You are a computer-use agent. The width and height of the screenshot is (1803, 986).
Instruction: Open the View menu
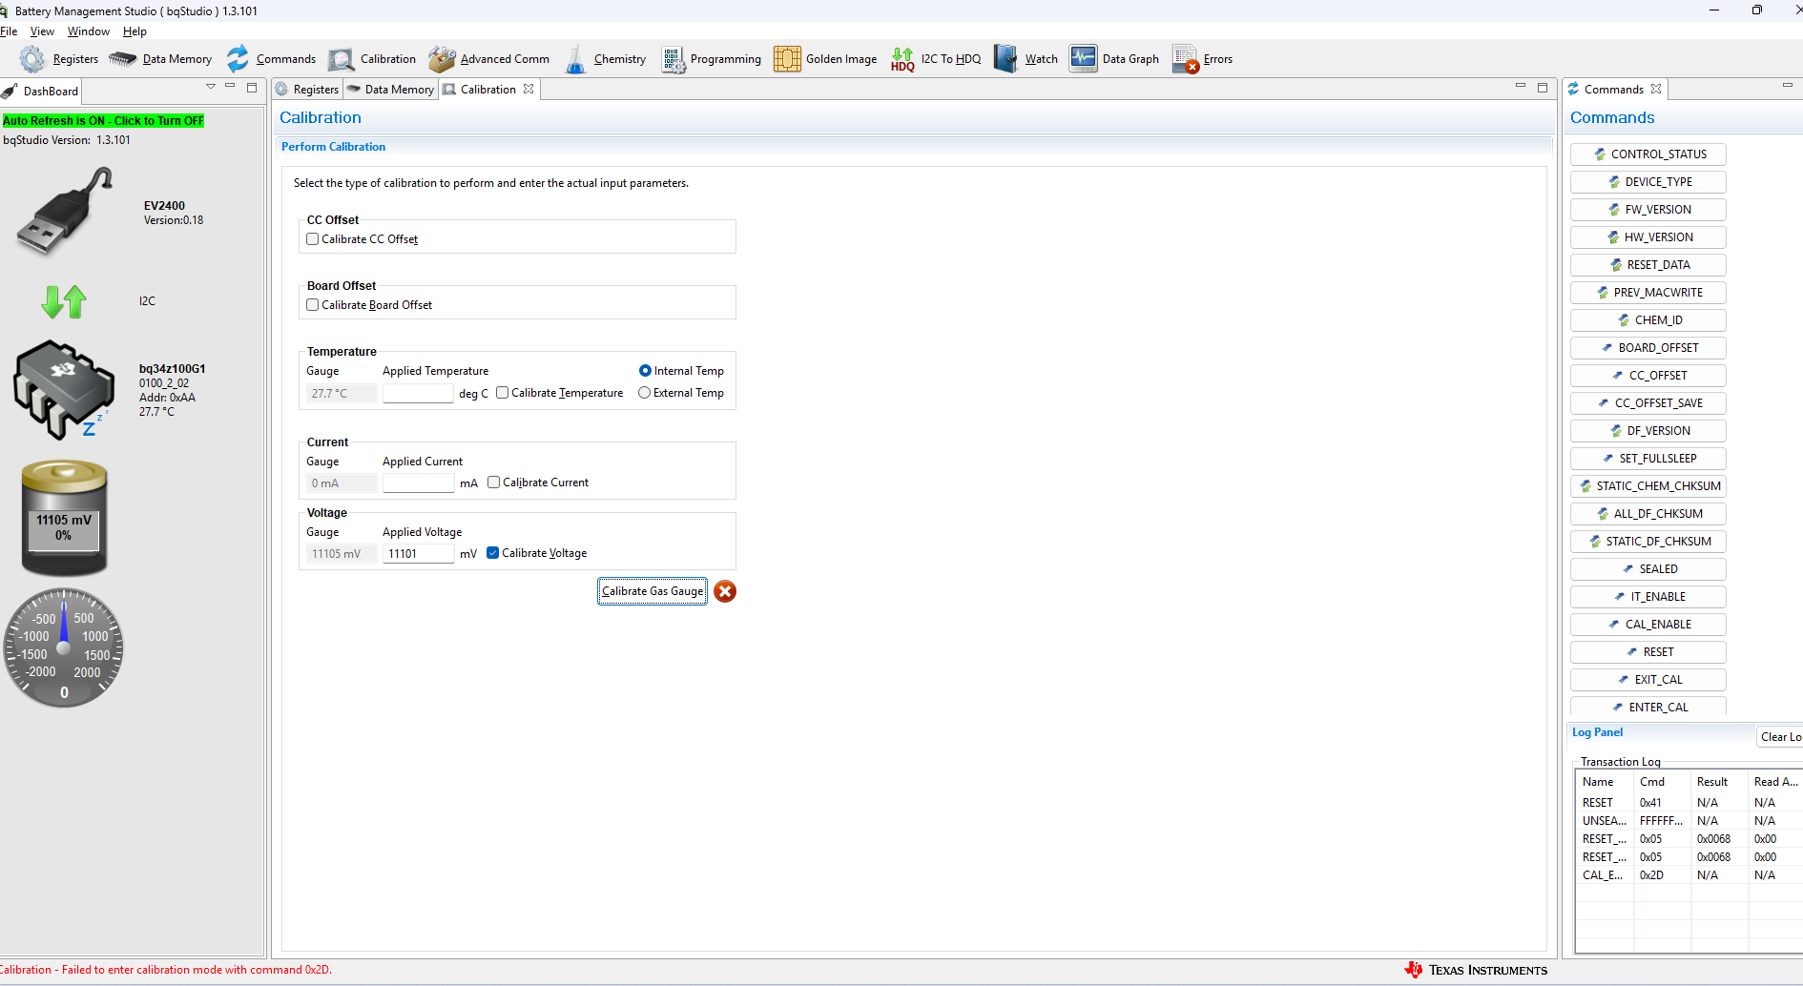tap(42, 31)
